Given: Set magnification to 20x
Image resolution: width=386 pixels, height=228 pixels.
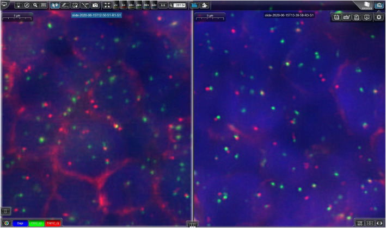Looking at the screenshot, I should 139,5.
